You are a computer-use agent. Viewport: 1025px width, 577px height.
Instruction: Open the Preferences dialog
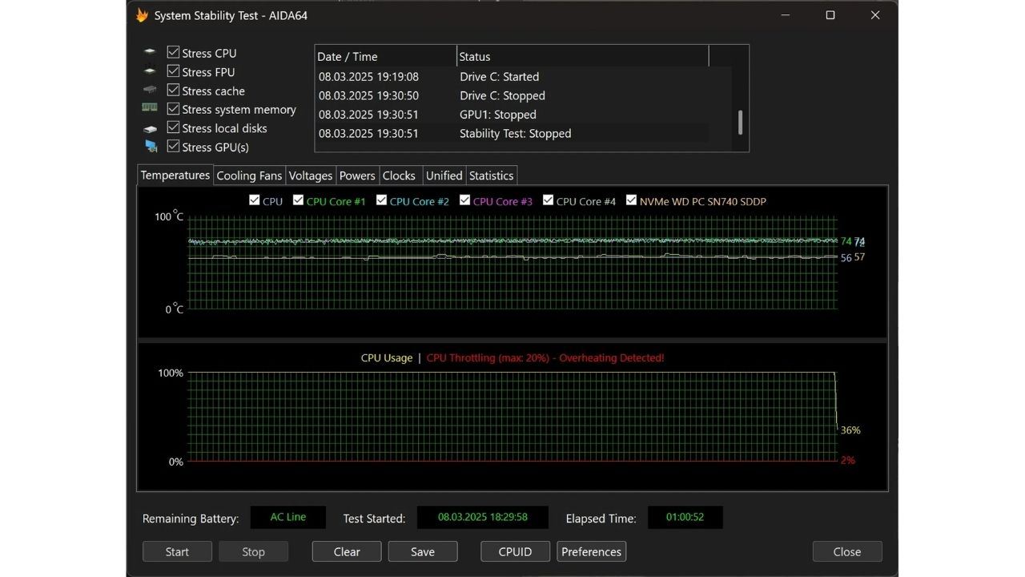click(x=591, y=551)
